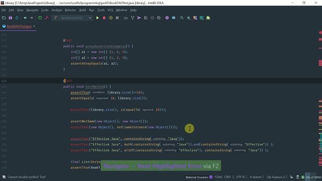Click the icon right of the magnifier
This screenshot has height=181, width=322.
pos(189,18)
